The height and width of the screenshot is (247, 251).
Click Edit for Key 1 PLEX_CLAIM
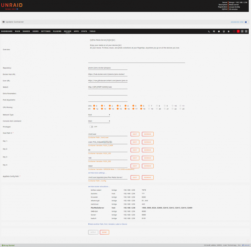[x=135, y=142]
